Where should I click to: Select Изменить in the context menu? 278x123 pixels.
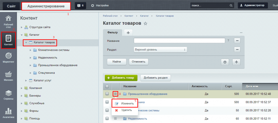tap(127, 103)
